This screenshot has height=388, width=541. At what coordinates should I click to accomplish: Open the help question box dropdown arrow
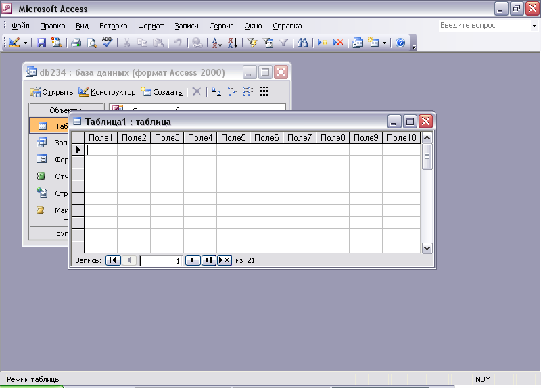[x=534, y=26]
